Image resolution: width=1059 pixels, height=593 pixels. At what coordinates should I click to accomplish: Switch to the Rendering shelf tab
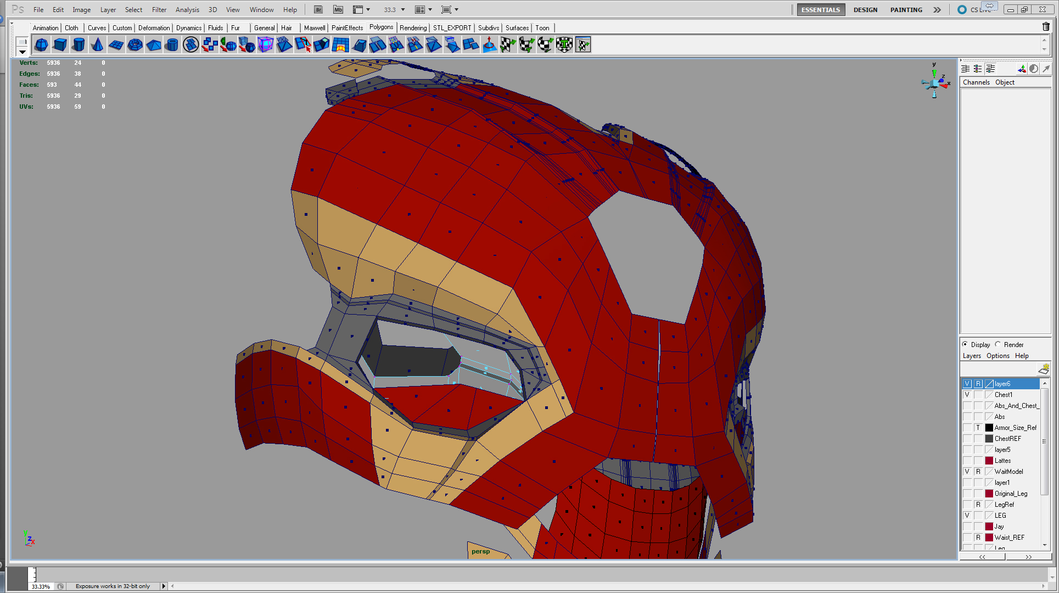click(413, 27)
